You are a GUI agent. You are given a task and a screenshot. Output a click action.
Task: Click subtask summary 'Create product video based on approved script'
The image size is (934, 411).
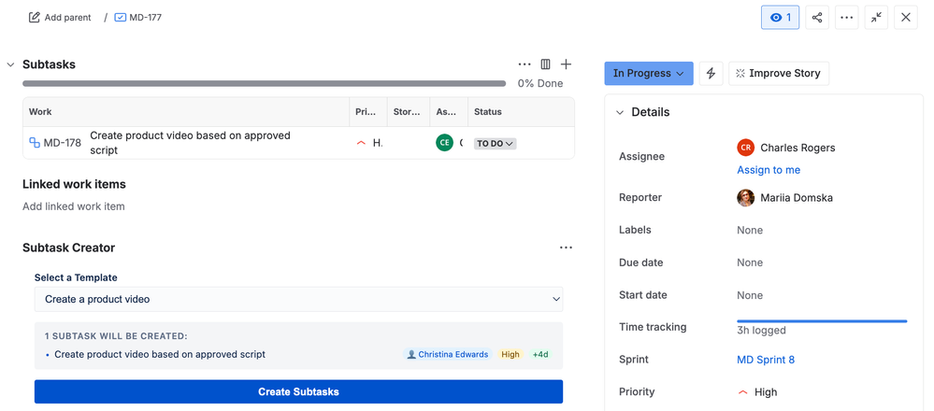[x=190, y=143]
